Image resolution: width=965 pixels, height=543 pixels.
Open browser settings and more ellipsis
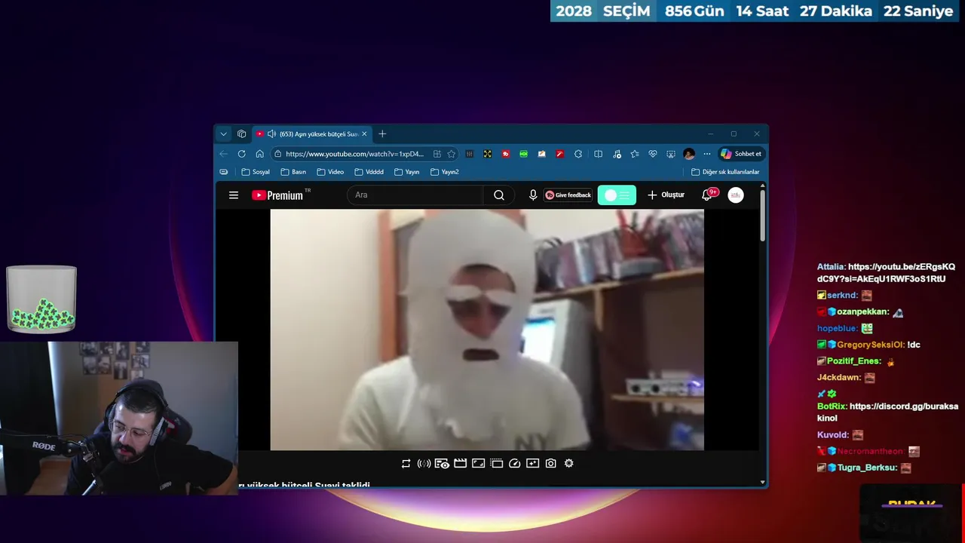[x=706, y=154]
